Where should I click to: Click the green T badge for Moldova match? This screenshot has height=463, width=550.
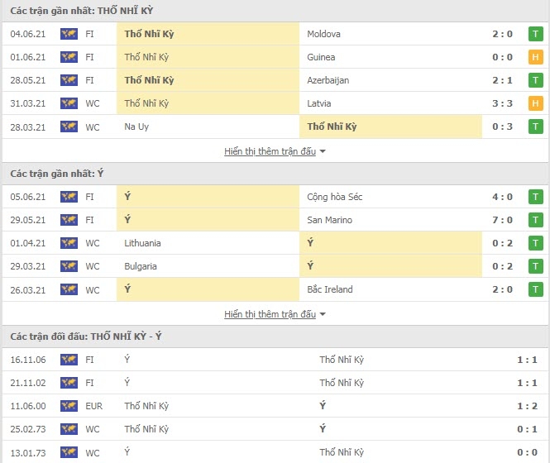tap(535, 34)
